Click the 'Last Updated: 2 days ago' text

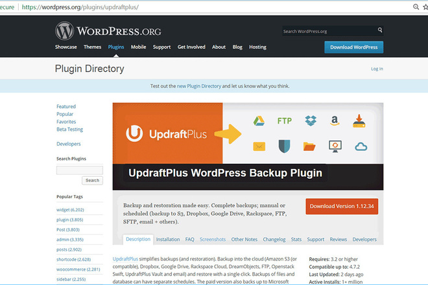click(x=336, y=275)
